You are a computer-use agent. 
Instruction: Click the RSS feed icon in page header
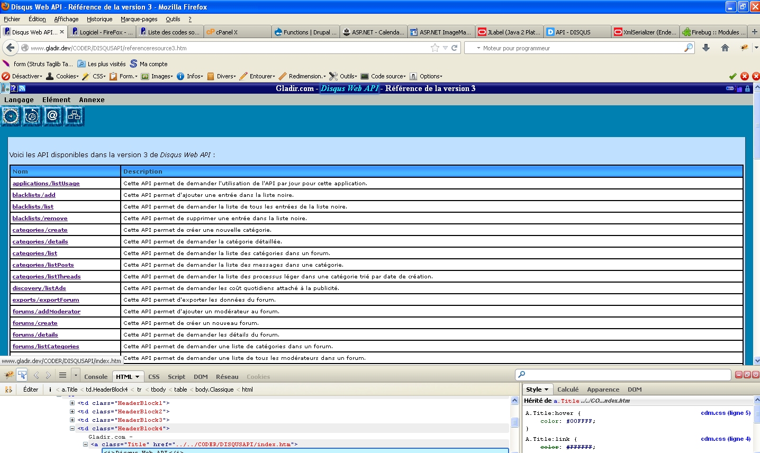pos(22,88)
